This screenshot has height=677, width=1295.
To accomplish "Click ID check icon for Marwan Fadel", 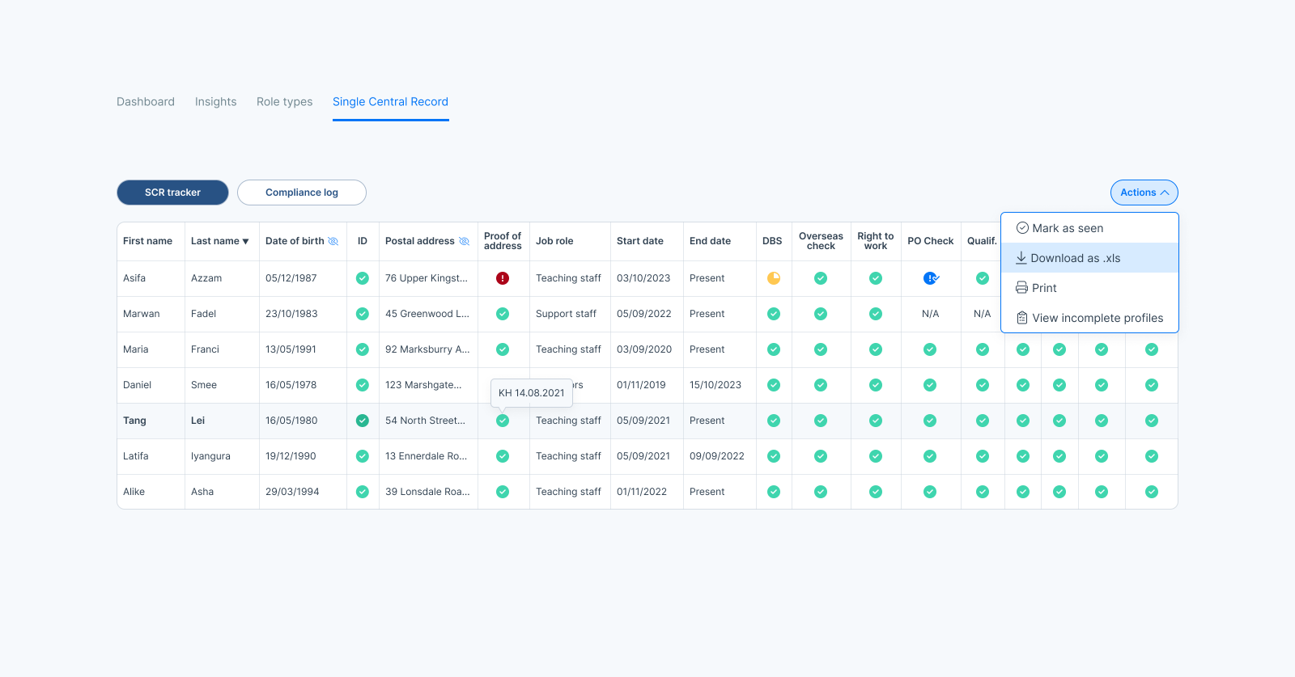I will [x=363, y=314].
